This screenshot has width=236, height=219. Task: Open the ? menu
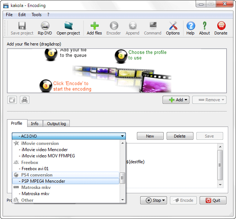point(48,15)
